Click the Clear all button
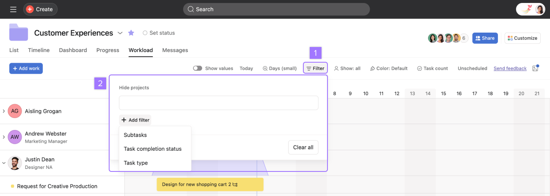550x196 pixels. (x=303, y=147)
